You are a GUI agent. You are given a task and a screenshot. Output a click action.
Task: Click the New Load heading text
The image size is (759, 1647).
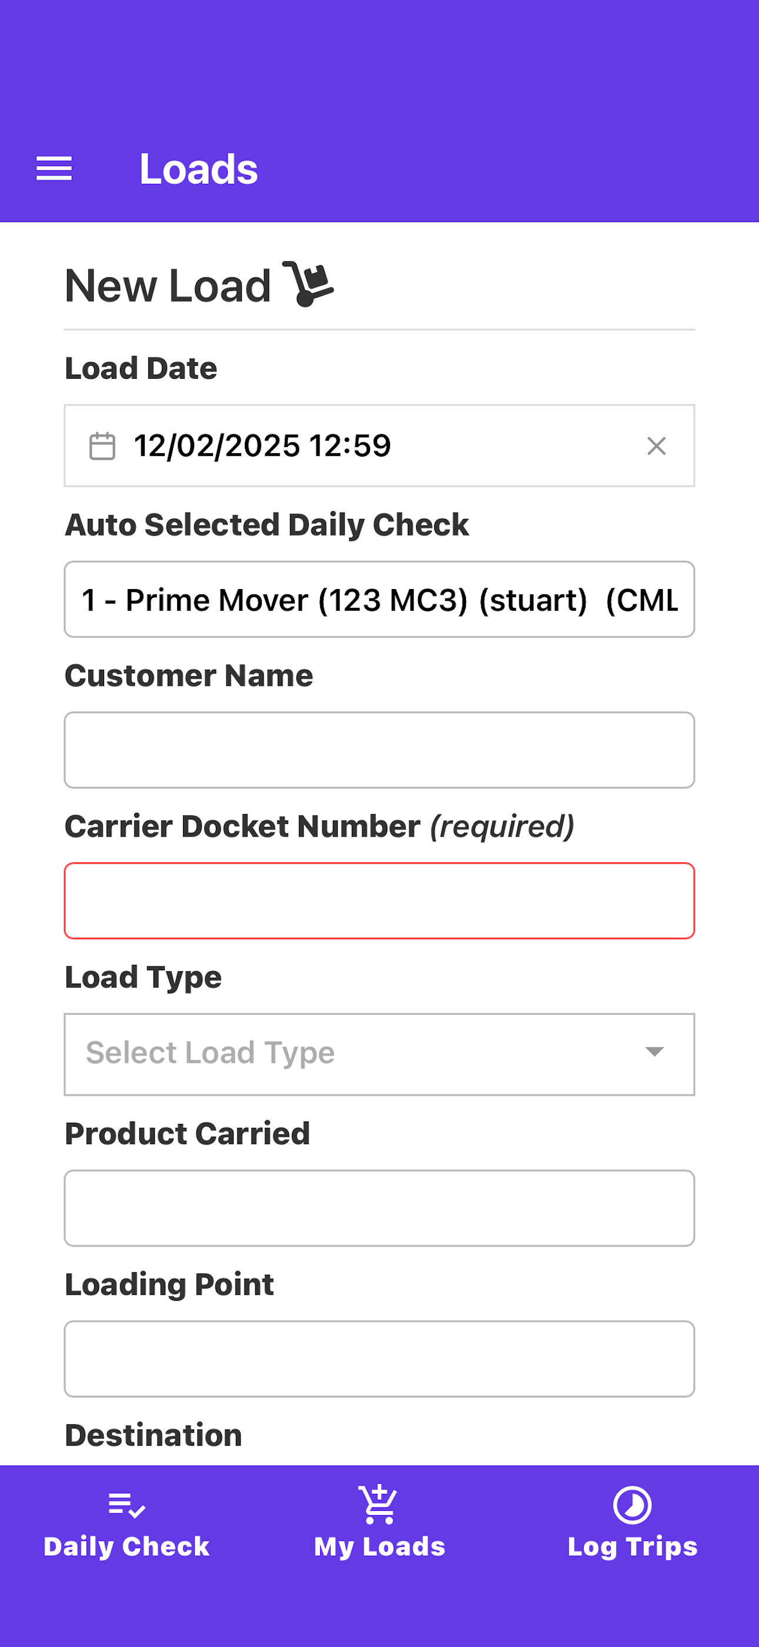click(x=168, y=285)
